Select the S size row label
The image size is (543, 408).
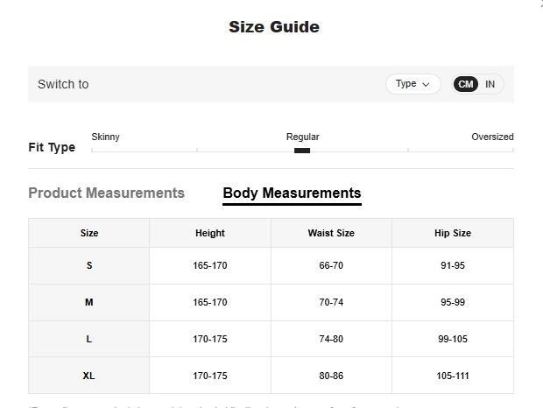click(x=89, y=265)
